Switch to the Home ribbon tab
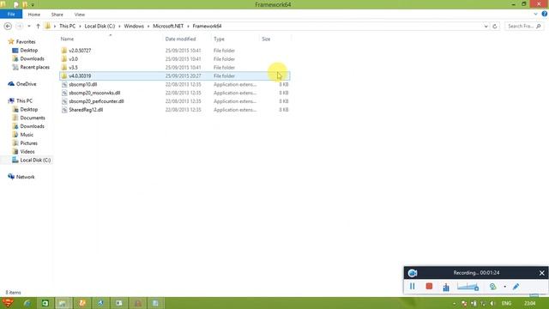 [x=34, y=15]
